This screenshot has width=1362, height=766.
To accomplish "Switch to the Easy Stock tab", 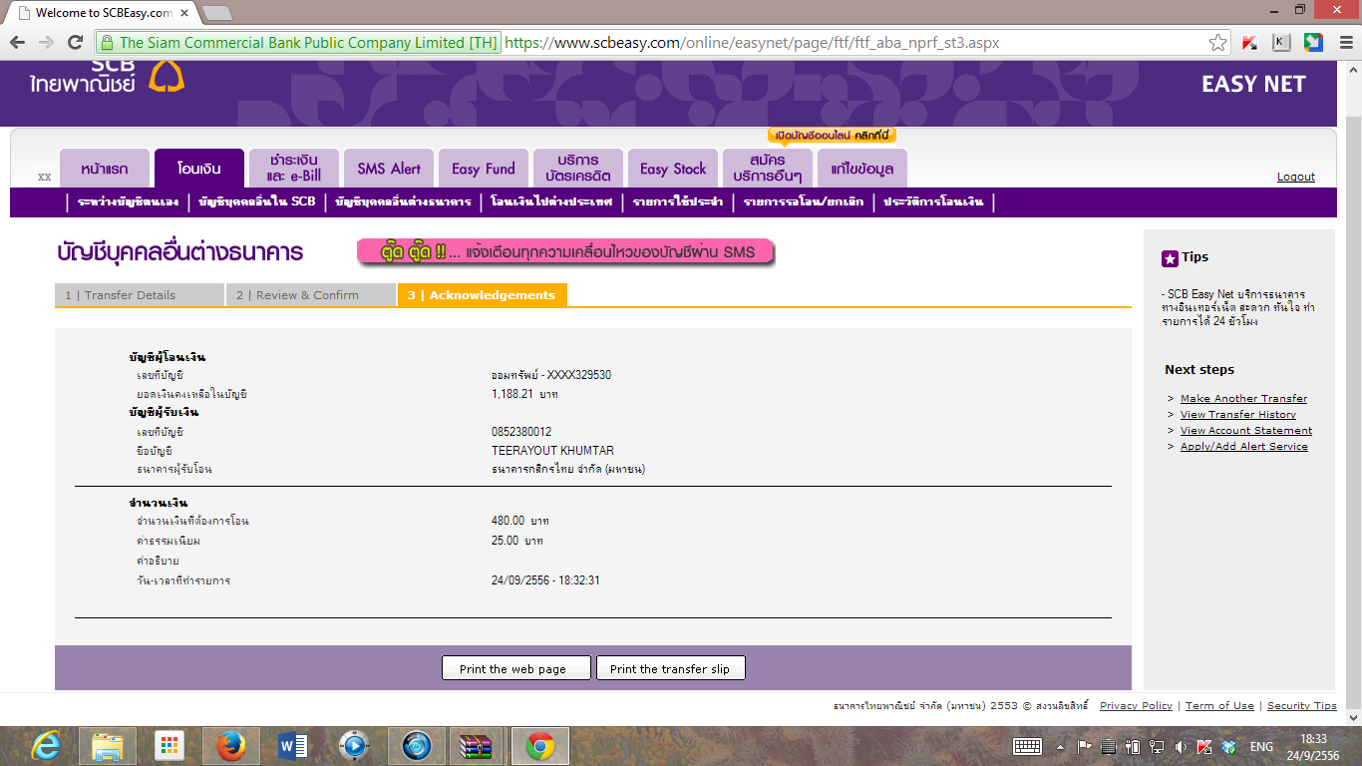I will [x=673, y=168].
